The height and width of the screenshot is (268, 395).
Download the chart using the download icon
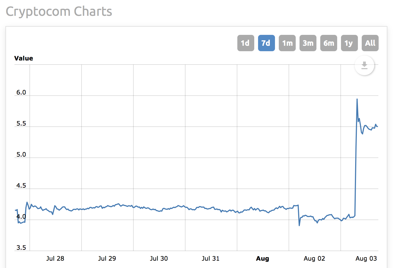click(364, 66)
